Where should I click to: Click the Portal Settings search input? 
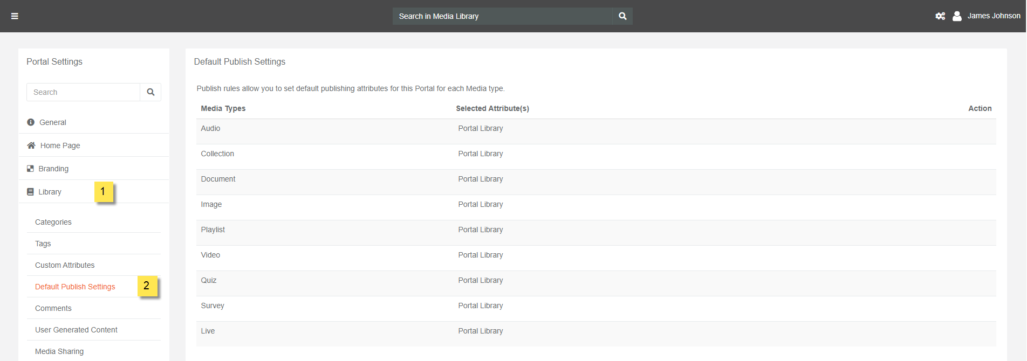click(84, 92)
